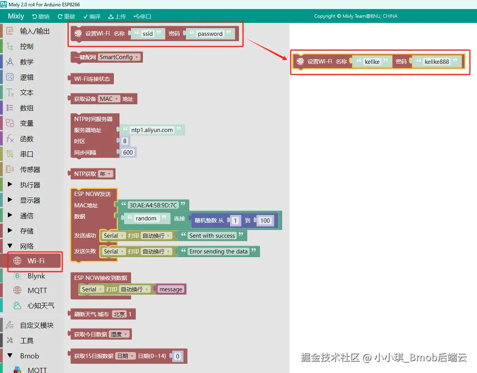Redo with the 重做 toolbar button
This screenshot has height=373, width=477.
(66, 17)
